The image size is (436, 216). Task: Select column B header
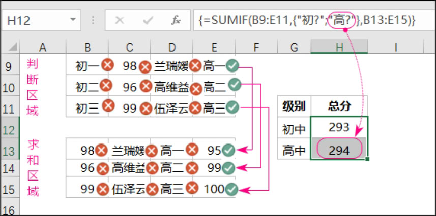(88, 47)
